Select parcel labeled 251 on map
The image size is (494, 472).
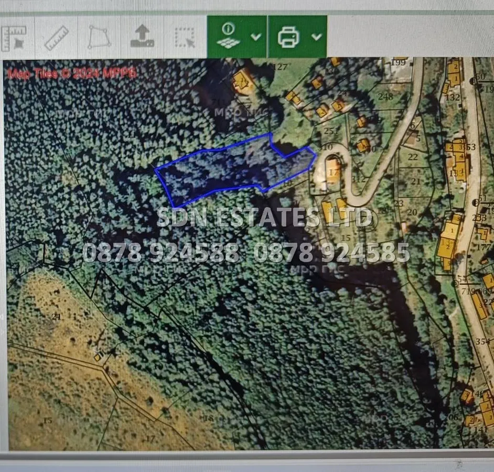click(331, 131)
